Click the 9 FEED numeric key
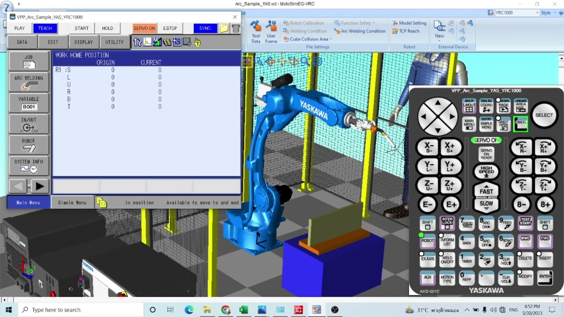The height and width of the screenshot is (317, 564). click(505, 223)
